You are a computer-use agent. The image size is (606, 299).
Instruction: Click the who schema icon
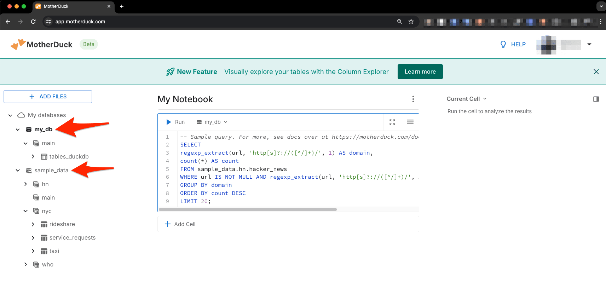[x=36, y=265]
